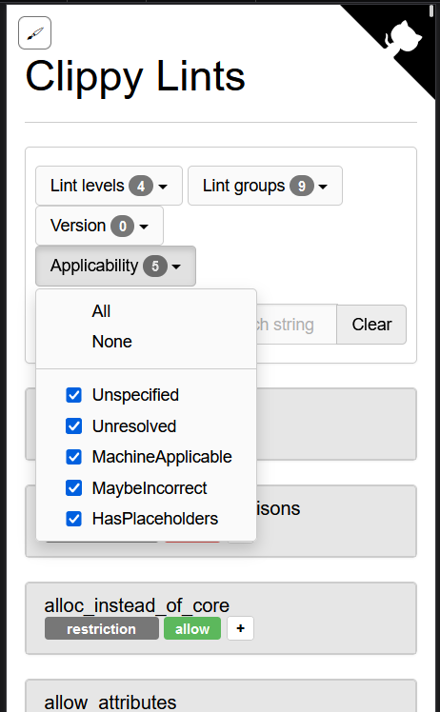Open the theme paintbrush picker
The width and height of the screenshot is (440, 712).
pyautogui.click(x=34, y=32)
